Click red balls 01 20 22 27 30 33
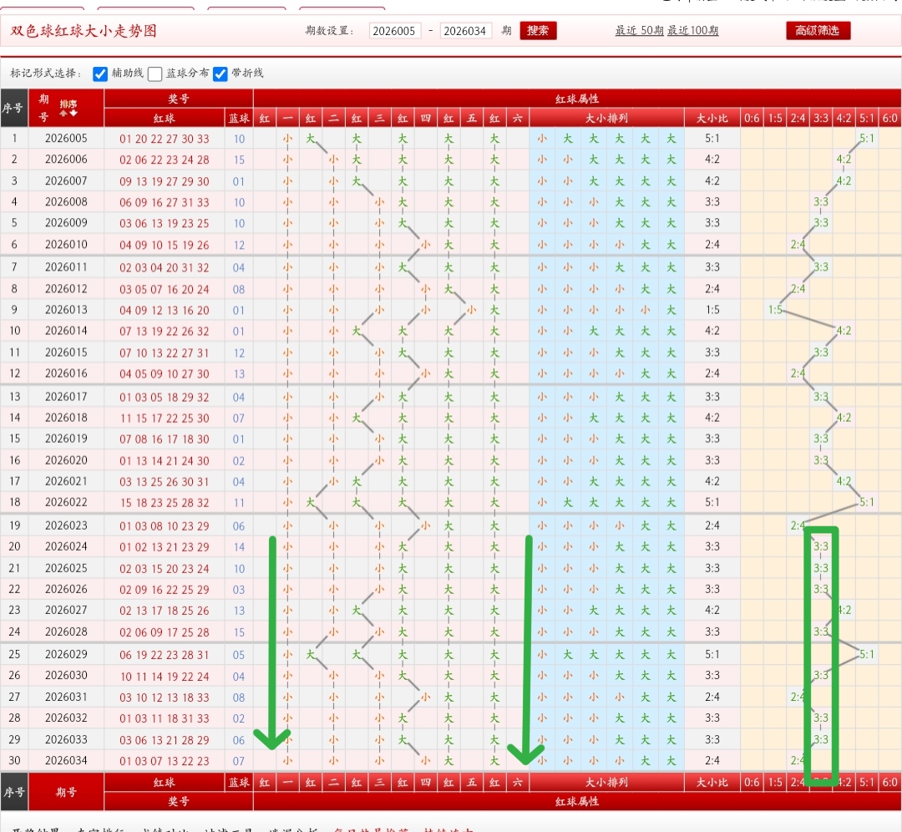Image resolution: width=902 pixels, height=832 pixels. coord(164,140)
